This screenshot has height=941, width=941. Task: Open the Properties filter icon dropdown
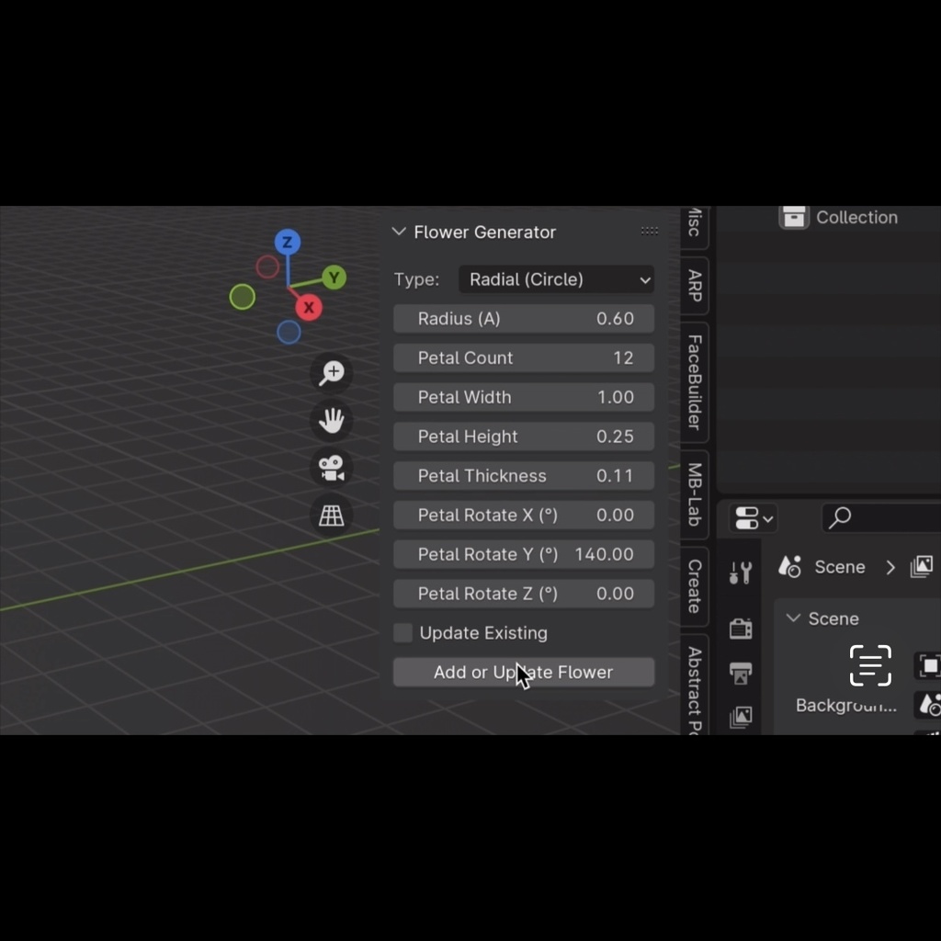pos(752,517)
